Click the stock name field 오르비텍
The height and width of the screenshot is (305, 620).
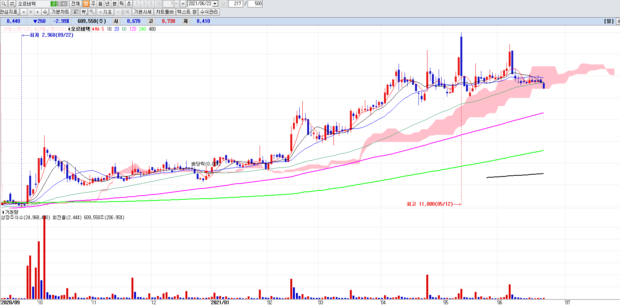point(34,4)
